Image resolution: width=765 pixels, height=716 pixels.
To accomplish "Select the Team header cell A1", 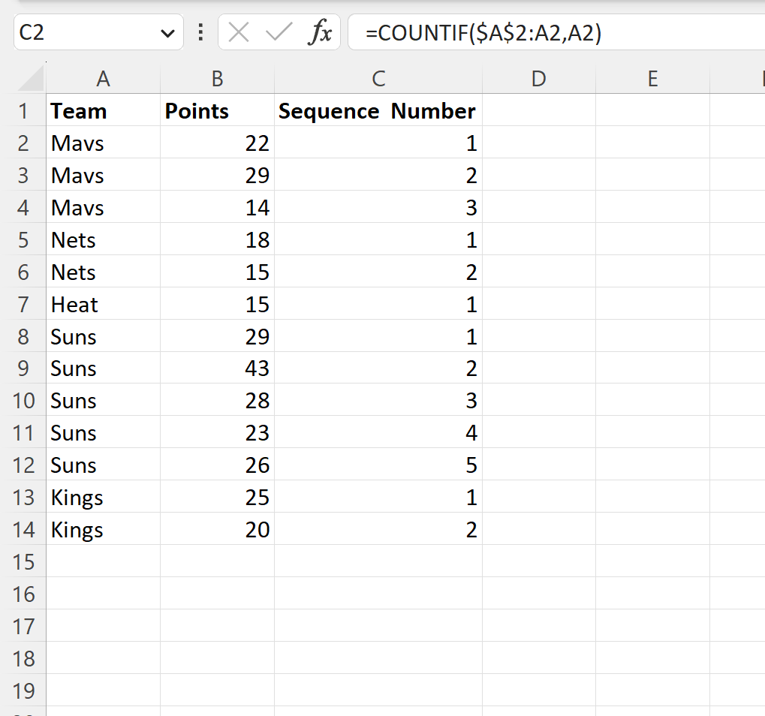I will (103, 110).
